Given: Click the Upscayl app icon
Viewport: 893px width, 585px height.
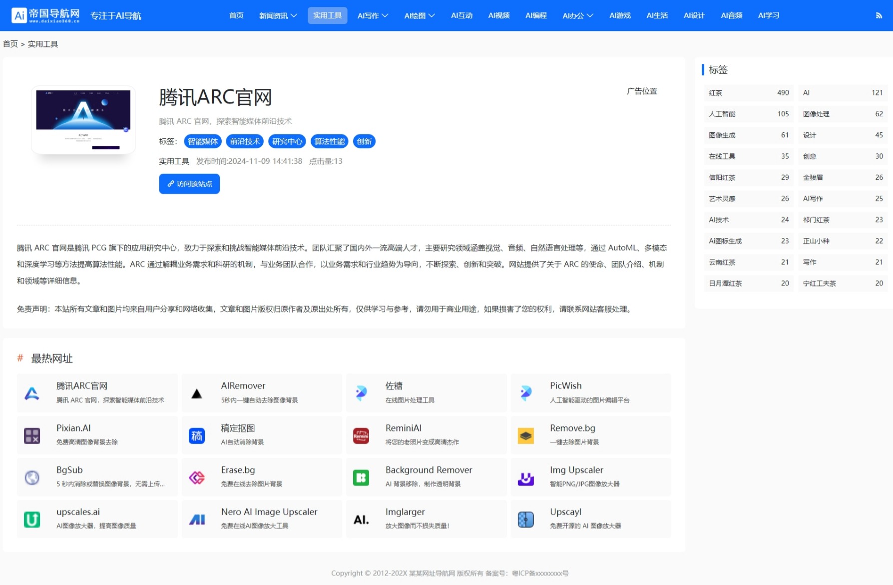Looking at the screenshot, I should coord(525,520).
